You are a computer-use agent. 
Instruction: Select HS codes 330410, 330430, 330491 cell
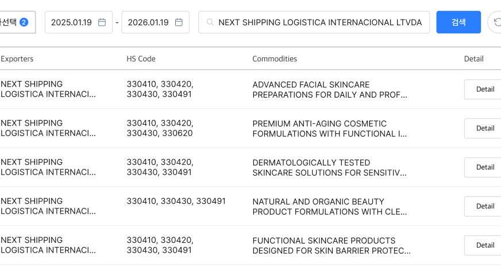(x=176, y=202)
